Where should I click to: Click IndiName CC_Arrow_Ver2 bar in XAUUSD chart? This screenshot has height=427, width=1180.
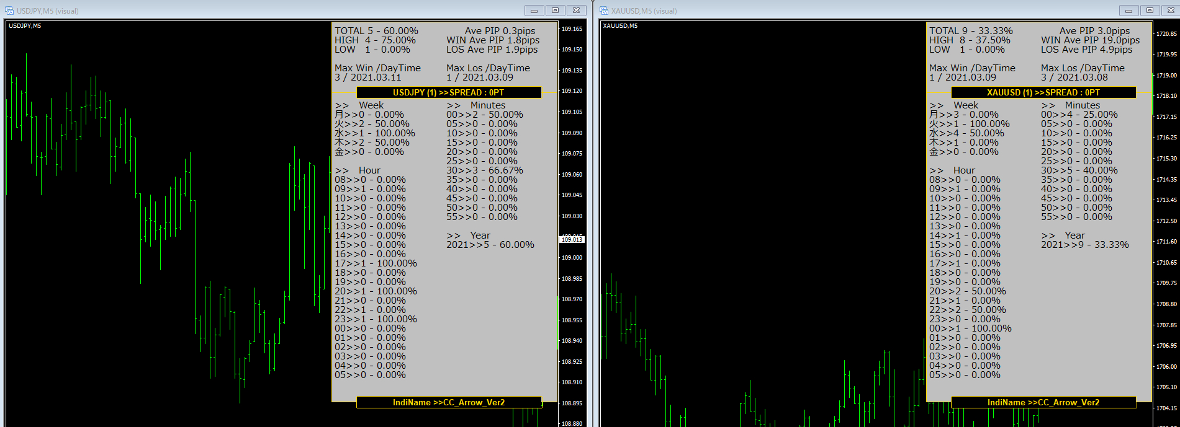click(1043, 403)
